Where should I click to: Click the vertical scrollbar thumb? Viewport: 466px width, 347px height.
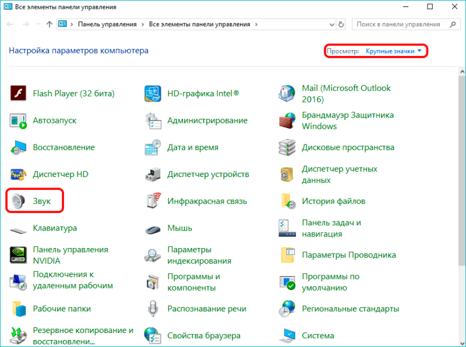click(462, 170)
